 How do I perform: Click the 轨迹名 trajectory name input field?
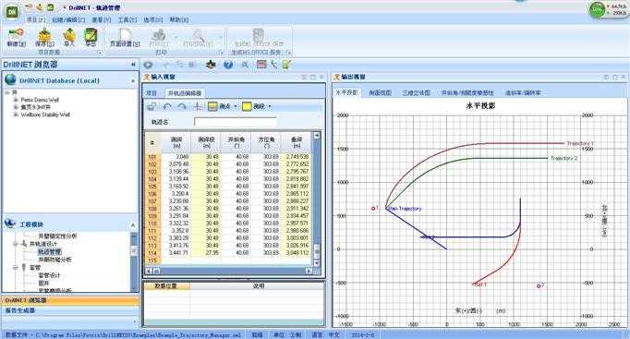[236, 122]
